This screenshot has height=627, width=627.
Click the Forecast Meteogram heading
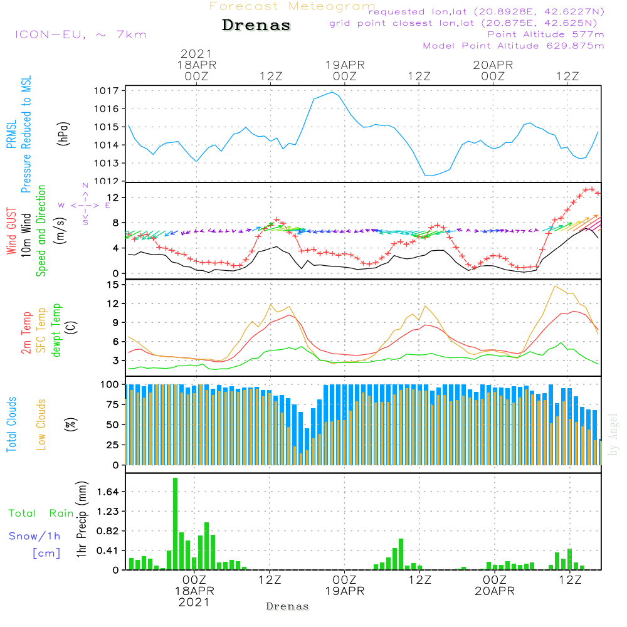tap(292, 6)
